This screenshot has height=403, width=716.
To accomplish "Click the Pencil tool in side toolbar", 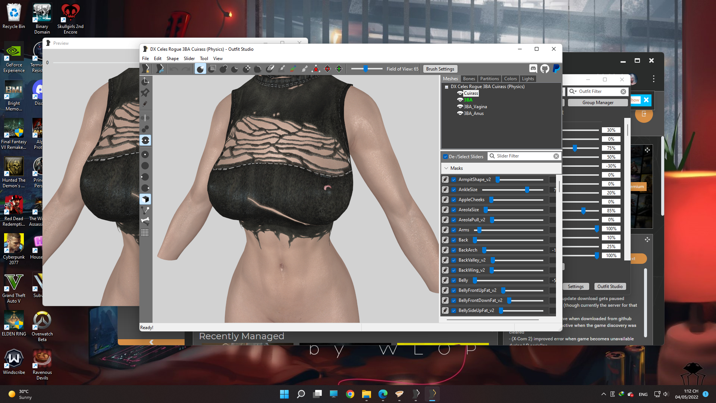I will point(145,104).
